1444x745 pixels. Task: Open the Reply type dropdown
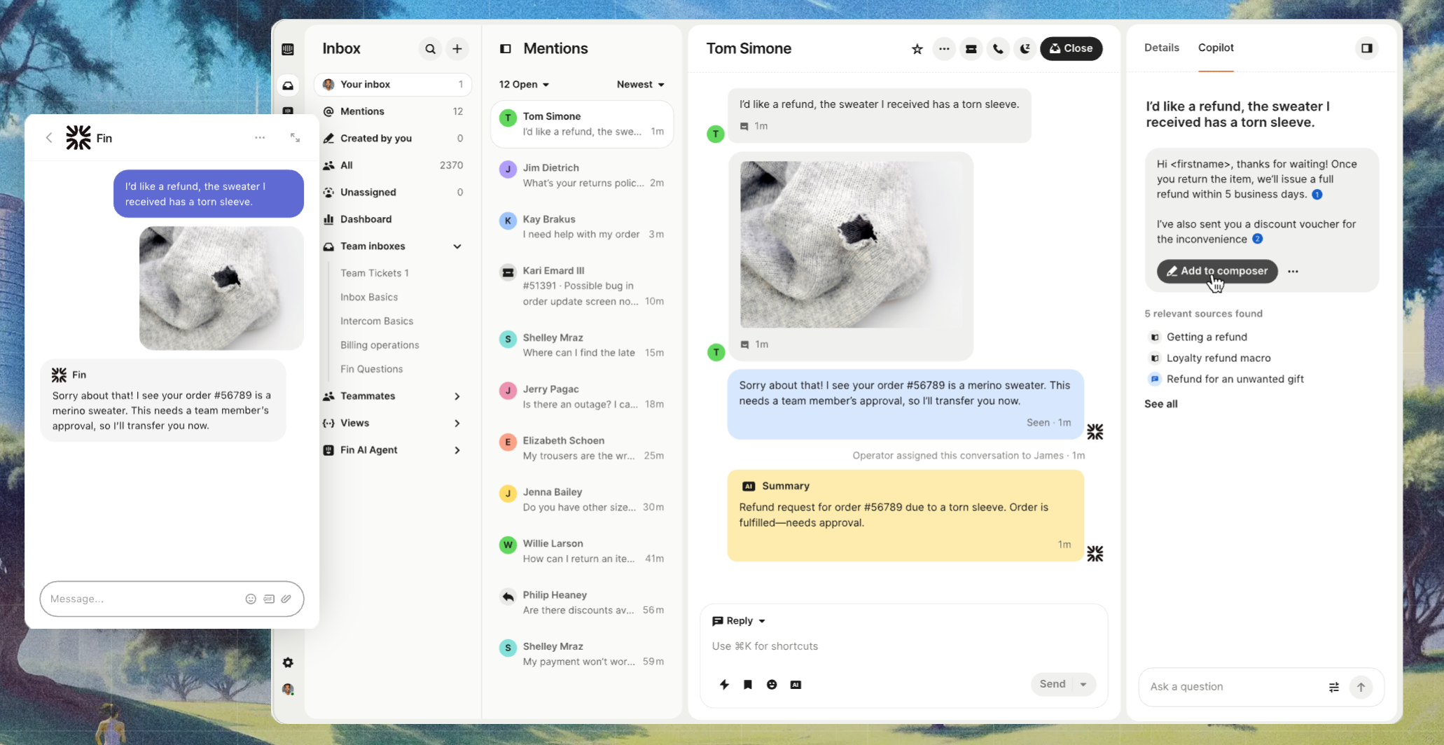739,621
